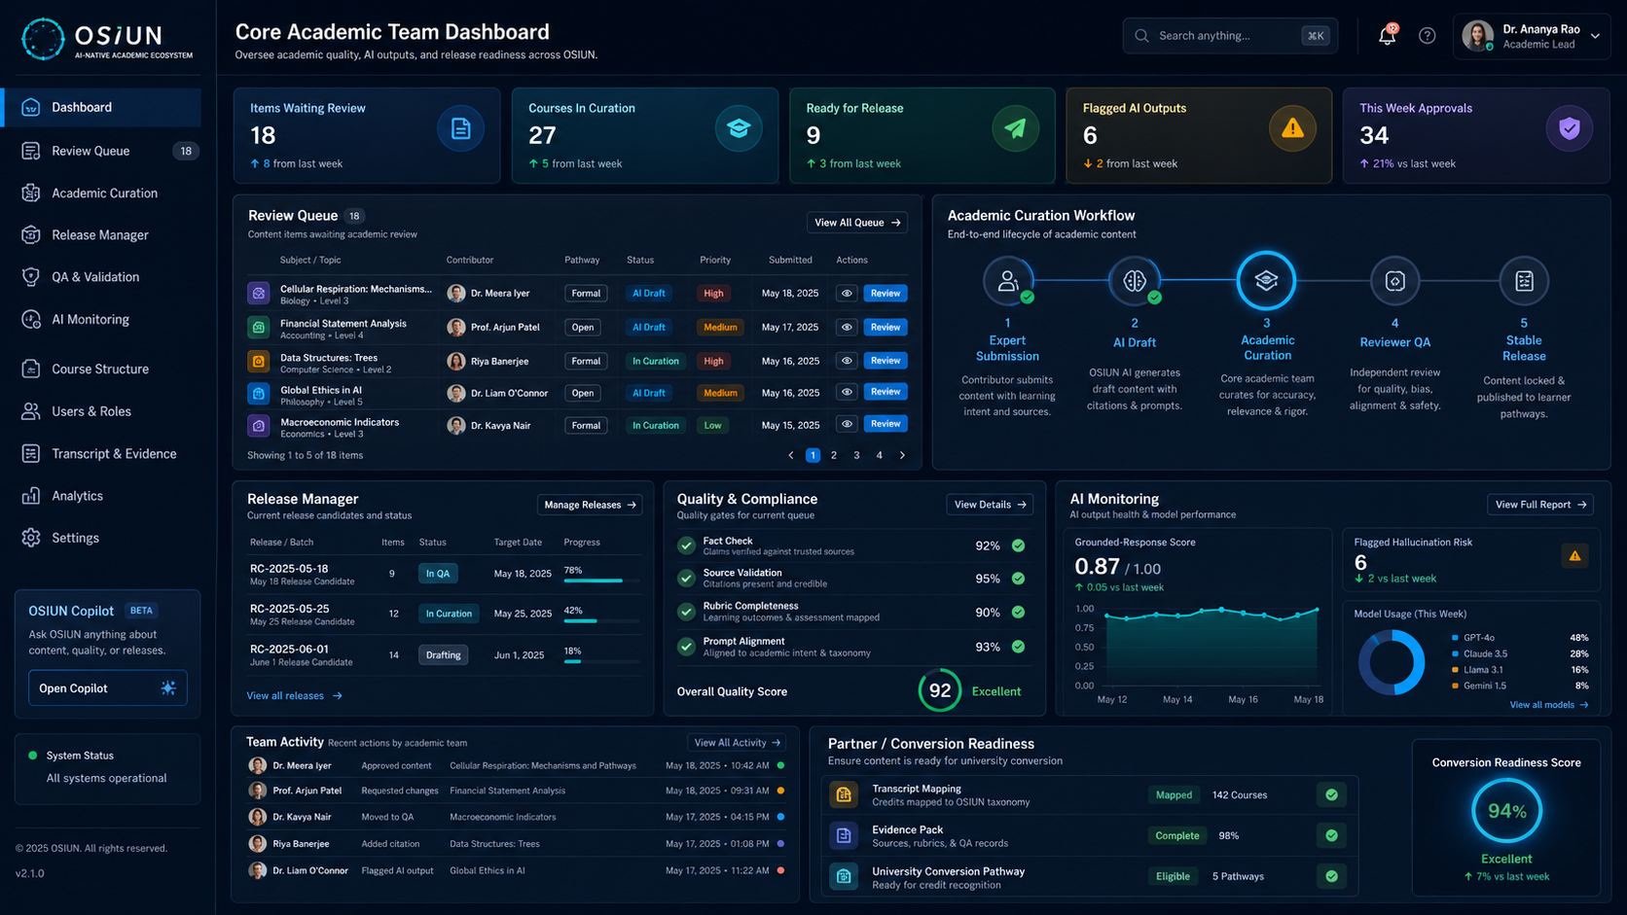Click the Data Structures: Trees subject icon
Image resolution: width=1627 pixels, height=915 pixels.
[x=259, y=362]
